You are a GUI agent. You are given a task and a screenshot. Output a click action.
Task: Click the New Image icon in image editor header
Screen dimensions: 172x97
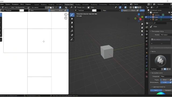(x=48, y=8)
